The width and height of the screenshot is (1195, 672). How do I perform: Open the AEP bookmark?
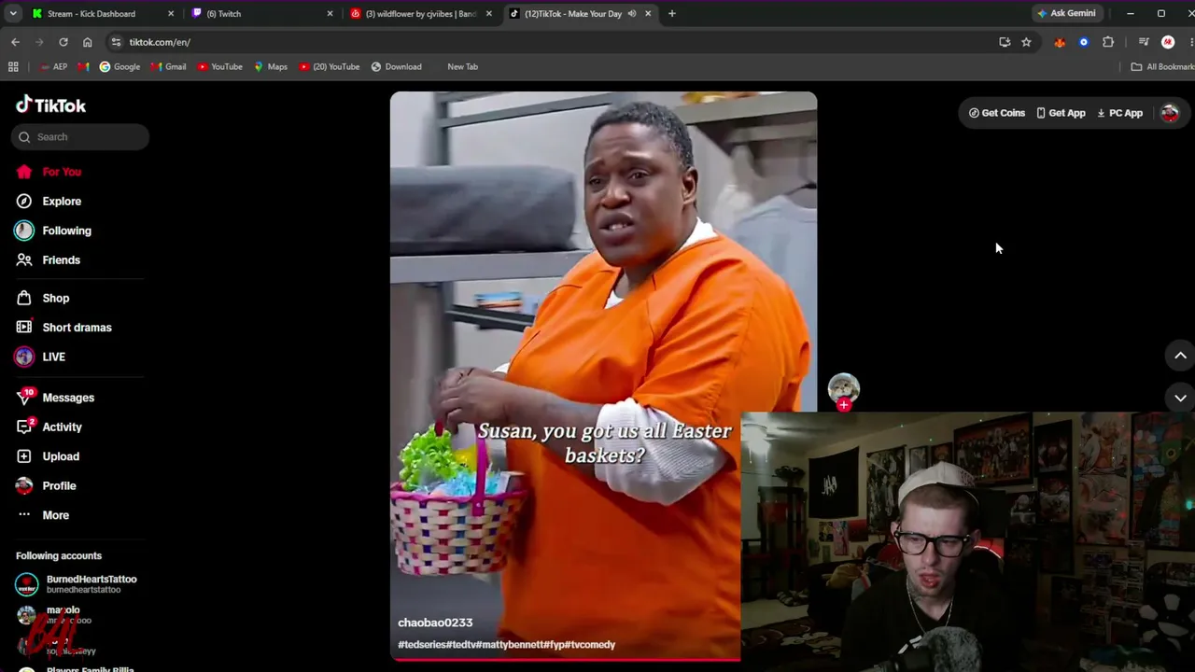54,67
